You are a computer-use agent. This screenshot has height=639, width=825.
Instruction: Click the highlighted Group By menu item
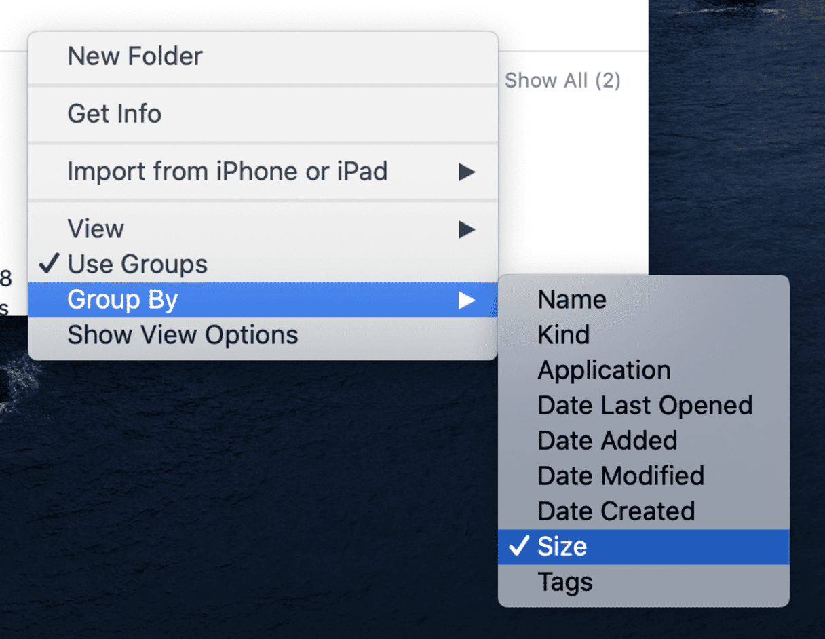click(x=122, y=300)
